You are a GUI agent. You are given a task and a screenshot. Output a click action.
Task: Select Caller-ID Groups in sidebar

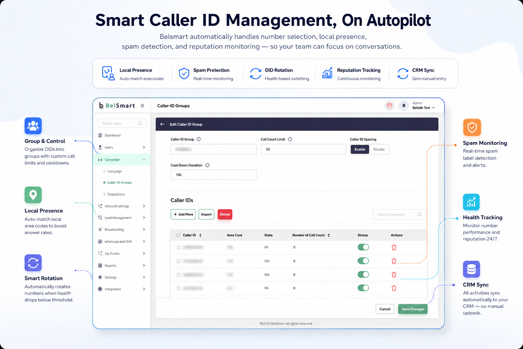coord(120,183)
